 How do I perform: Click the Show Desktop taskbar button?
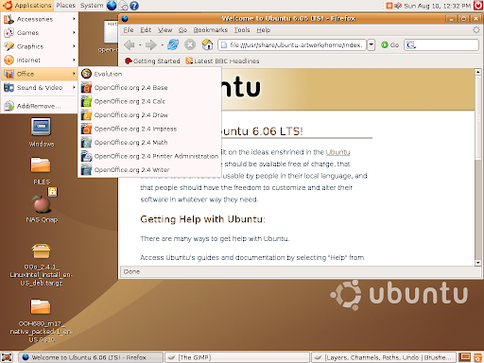coord(7,357)
